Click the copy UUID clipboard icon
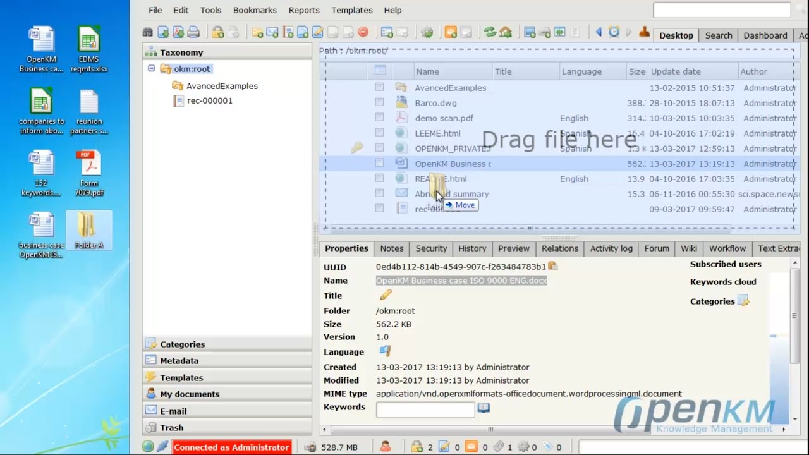 click(x=552, y=266)
